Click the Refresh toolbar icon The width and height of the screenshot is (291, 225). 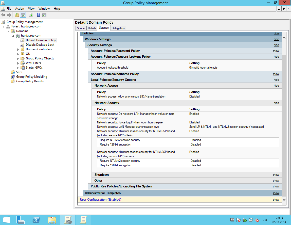(x=31, y=15)
